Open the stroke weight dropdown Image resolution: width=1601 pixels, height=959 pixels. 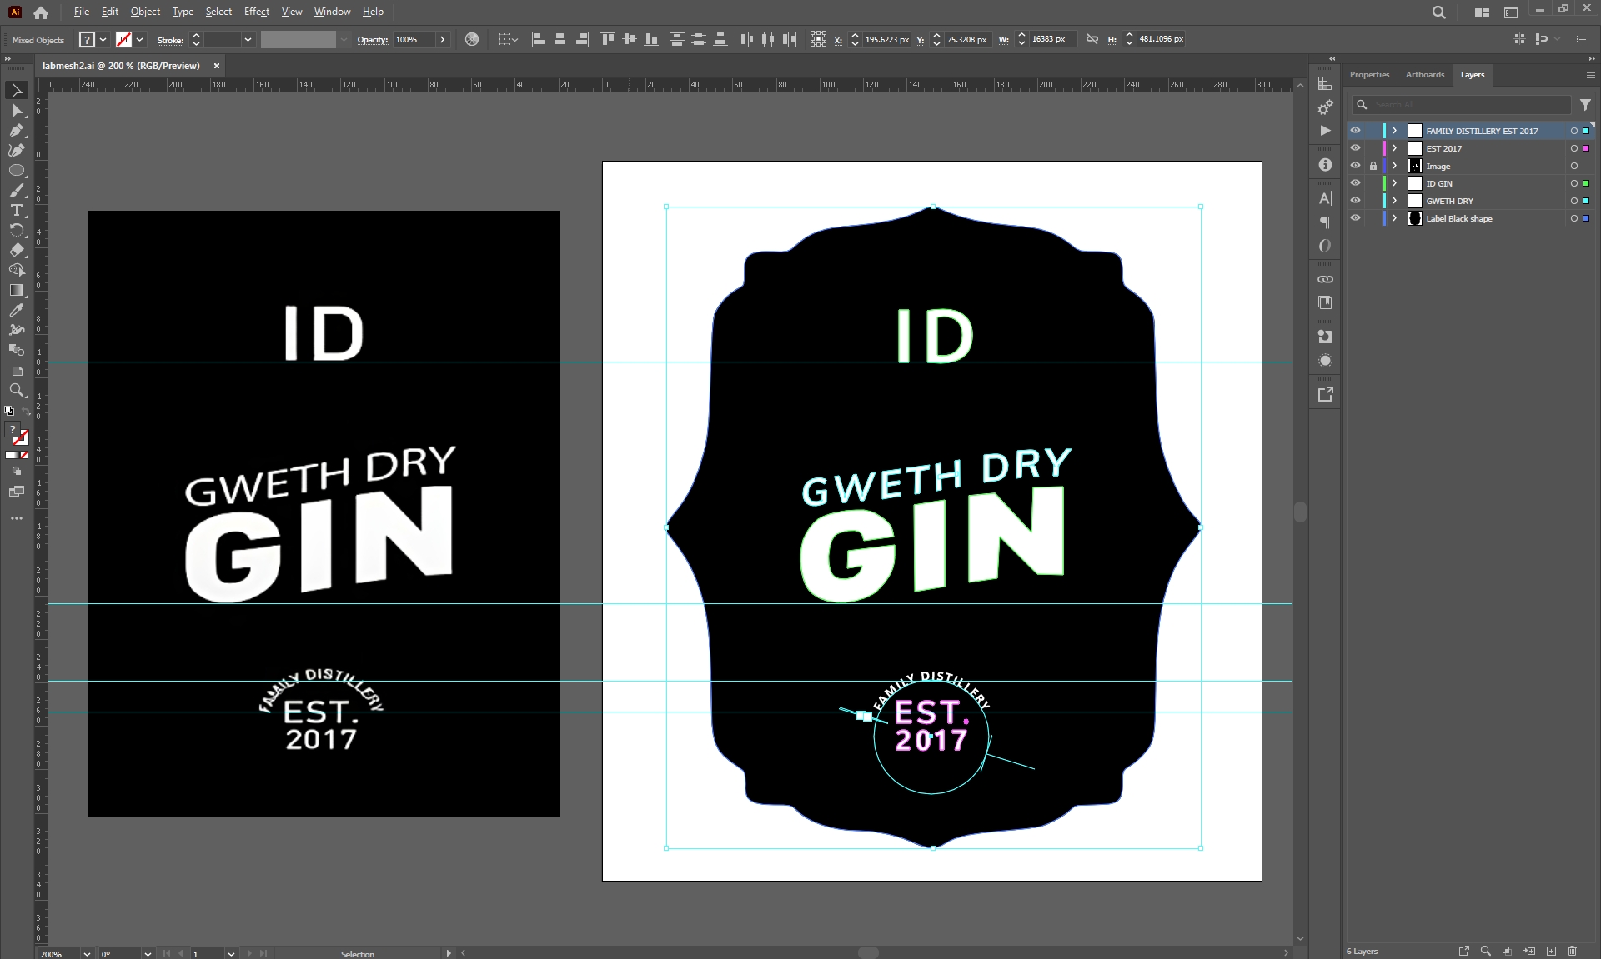click(248, 40)
